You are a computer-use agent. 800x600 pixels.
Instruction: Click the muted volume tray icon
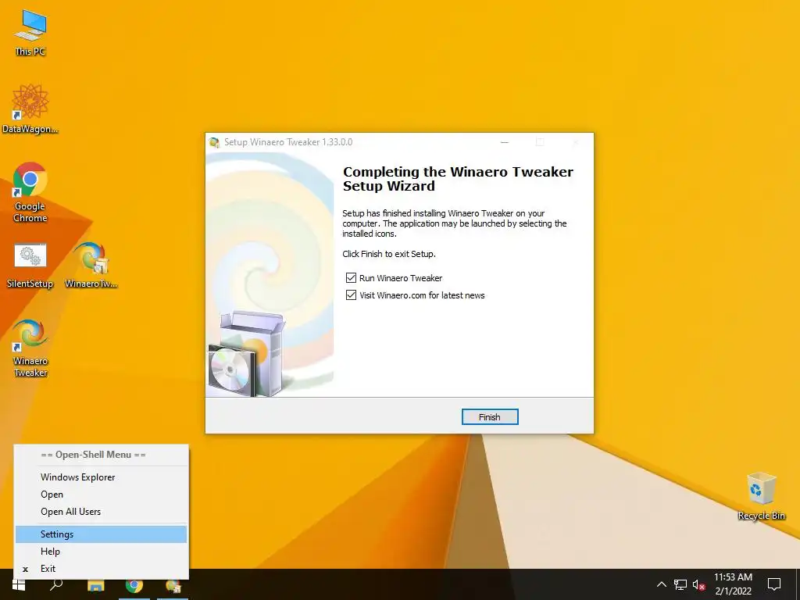[x=699, y=584]
